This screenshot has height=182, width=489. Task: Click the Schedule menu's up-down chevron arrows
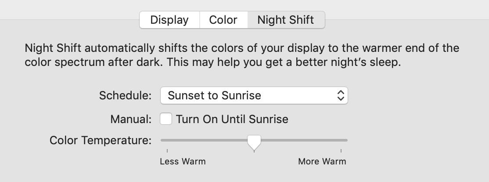click(341, 95)
